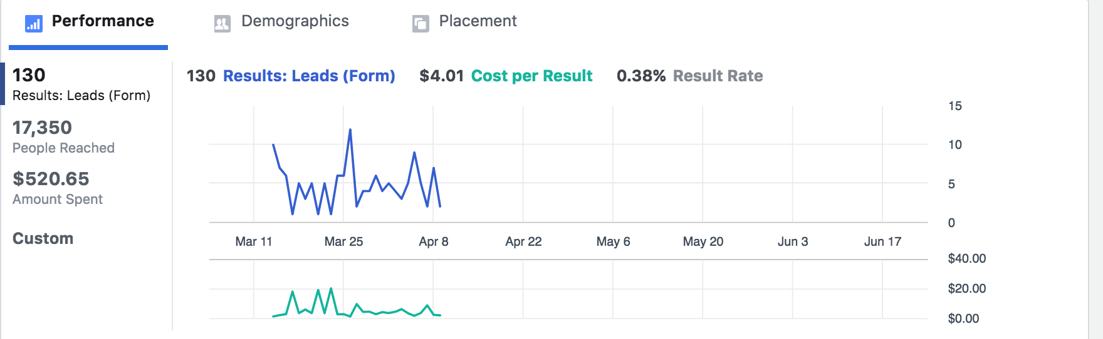Click the Apr 8 date axis label

(434, 241)
